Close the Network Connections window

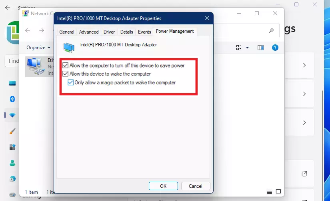click(x=275, y=13)
